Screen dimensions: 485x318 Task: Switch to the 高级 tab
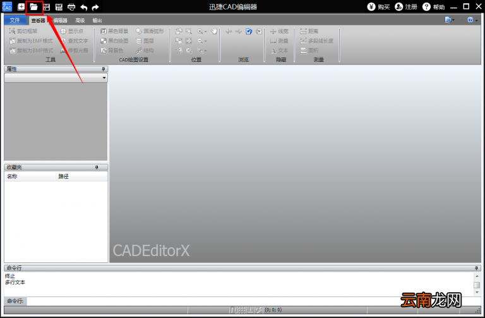tap(80, 20)
